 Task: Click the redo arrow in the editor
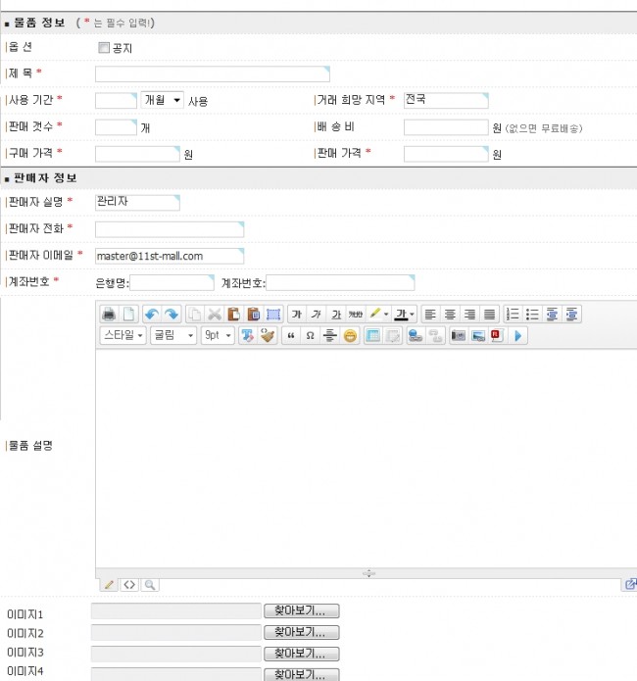click(x=171, y=314)
